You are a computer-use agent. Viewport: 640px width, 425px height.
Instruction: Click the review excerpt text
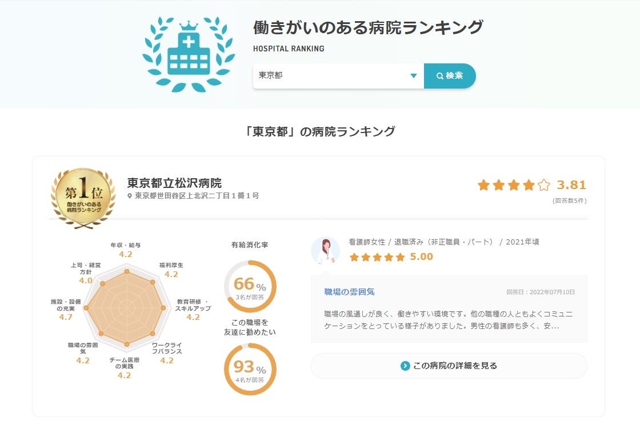[448, 320]
